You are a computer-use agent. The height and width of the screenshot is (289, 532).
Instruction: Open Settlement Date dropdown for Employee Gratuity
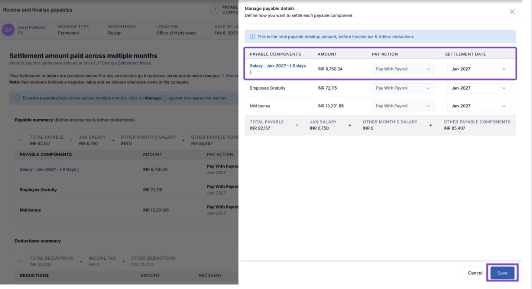pos(478,88)
